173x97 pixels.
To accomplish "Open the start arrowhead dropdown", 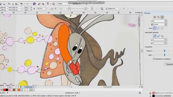I will [x=69, y=9].
